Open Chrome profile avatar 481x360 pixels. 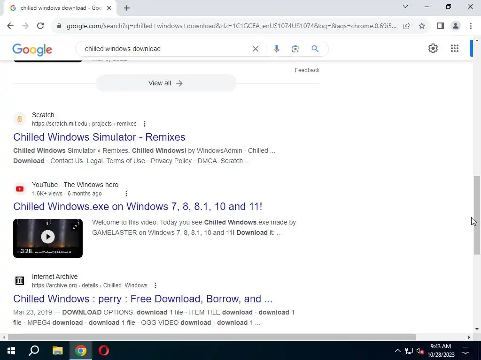(456, 26)
